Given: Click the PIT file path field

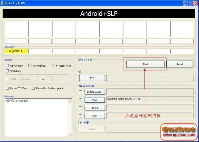Looking at the screenshot, I should [x=150, y=78].
